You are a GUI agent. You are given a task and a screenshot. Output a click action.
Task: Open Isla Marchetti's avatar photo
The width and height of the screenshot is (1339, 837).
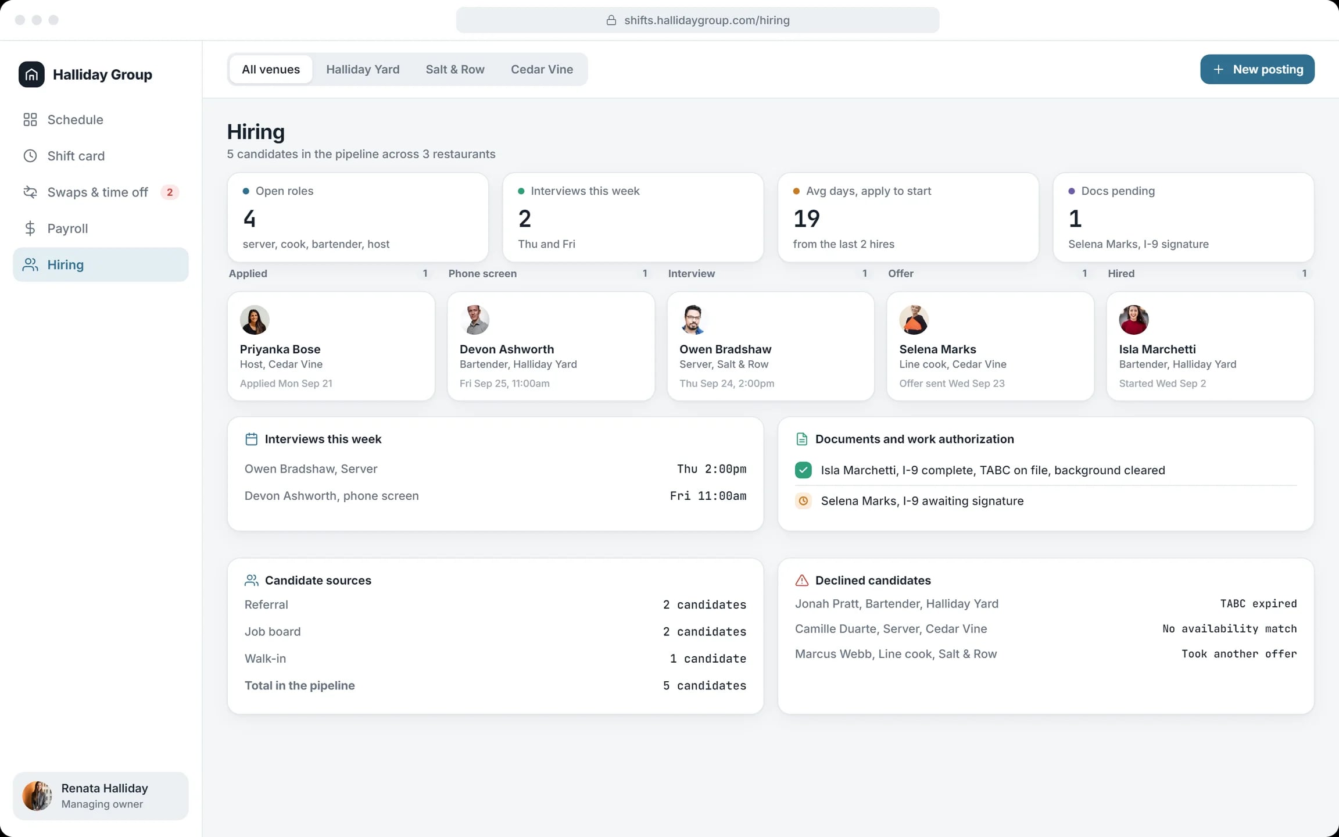pos(1134,320)
